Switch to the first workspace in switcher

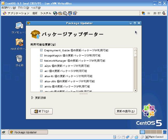click(142, 132)
